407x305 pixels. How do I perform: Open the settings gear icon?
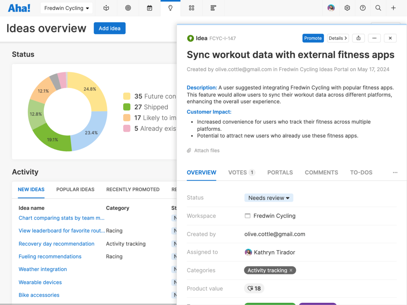[x=347, y=8]
